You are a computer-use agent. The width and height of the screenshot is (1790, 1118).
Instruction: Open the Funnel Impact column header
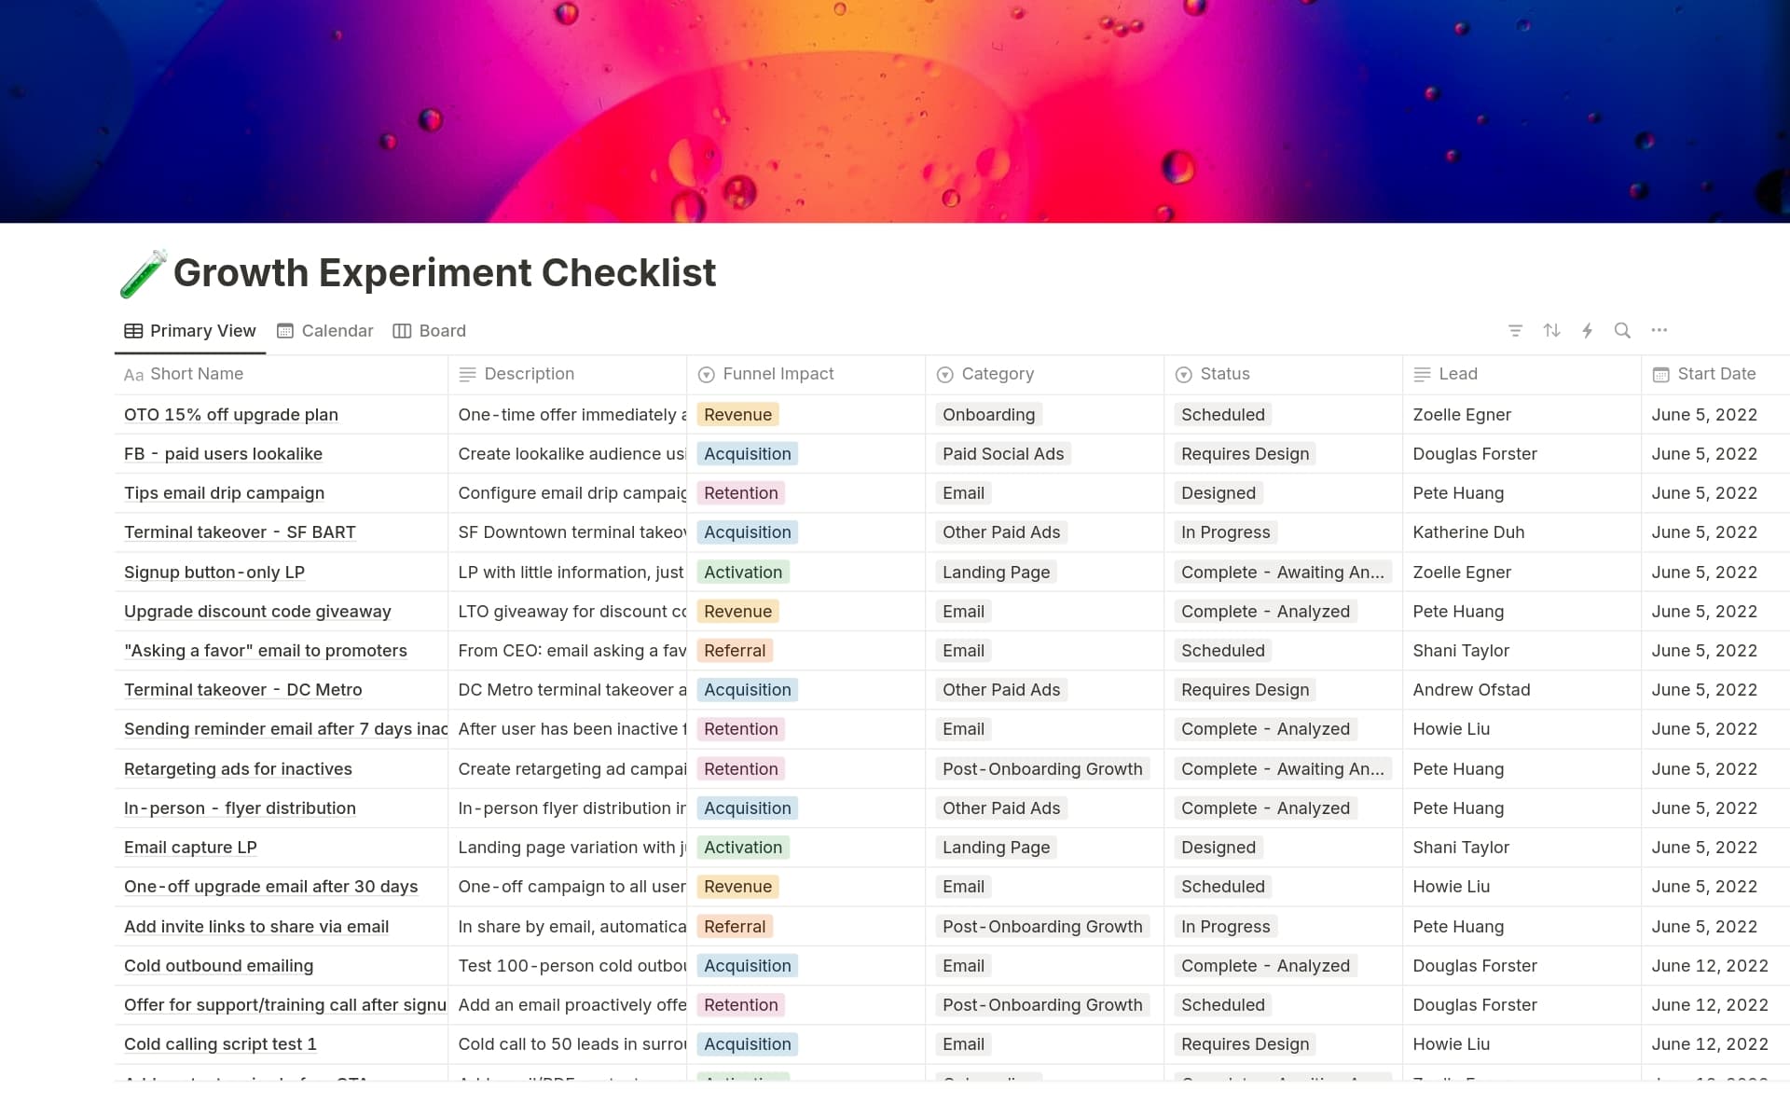[x=778, y=374]
